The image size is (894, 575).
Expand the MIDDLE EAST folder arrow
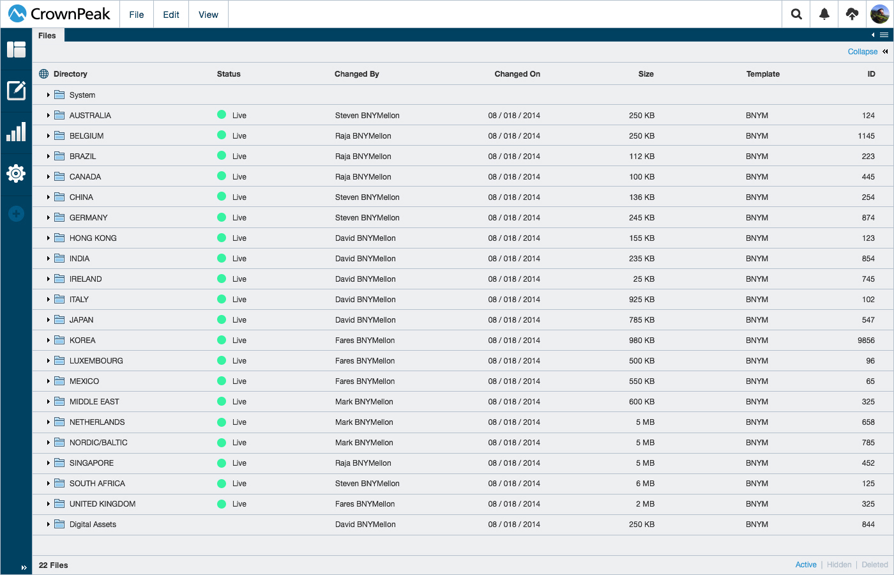(x=48, y=402)
